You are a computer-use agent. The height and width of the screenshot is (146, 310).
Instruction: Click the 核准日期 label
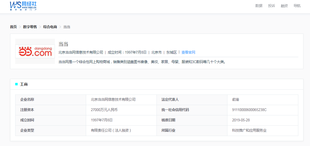click(168, 120)
